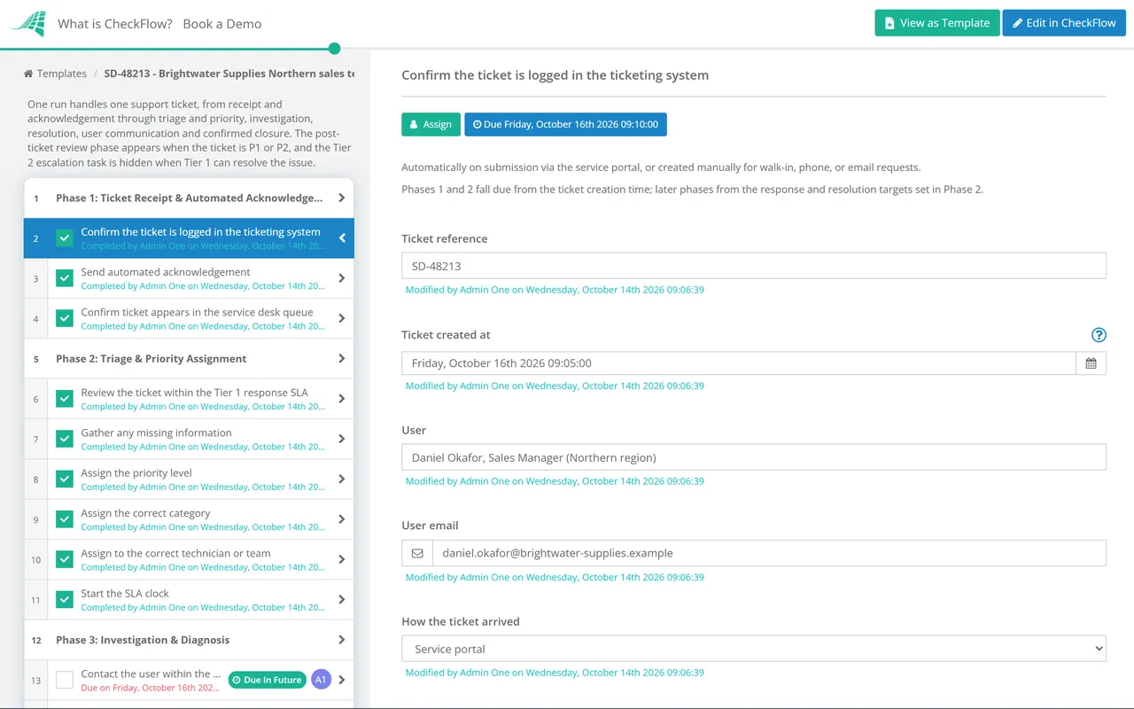The width and height of the screenshot is (1134, 709).
Task: Uncheck Send automated acknowledgement task
Action: 65,278
